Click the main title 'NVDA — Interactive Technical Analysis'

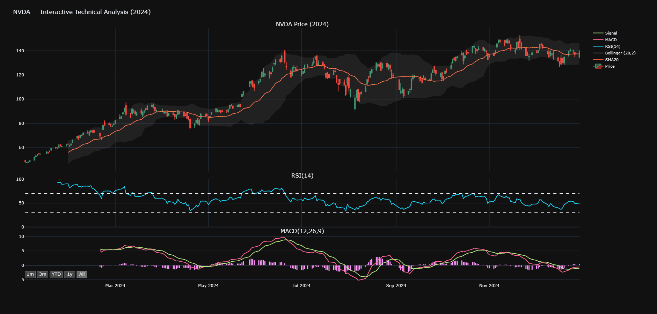coord(82,12)
